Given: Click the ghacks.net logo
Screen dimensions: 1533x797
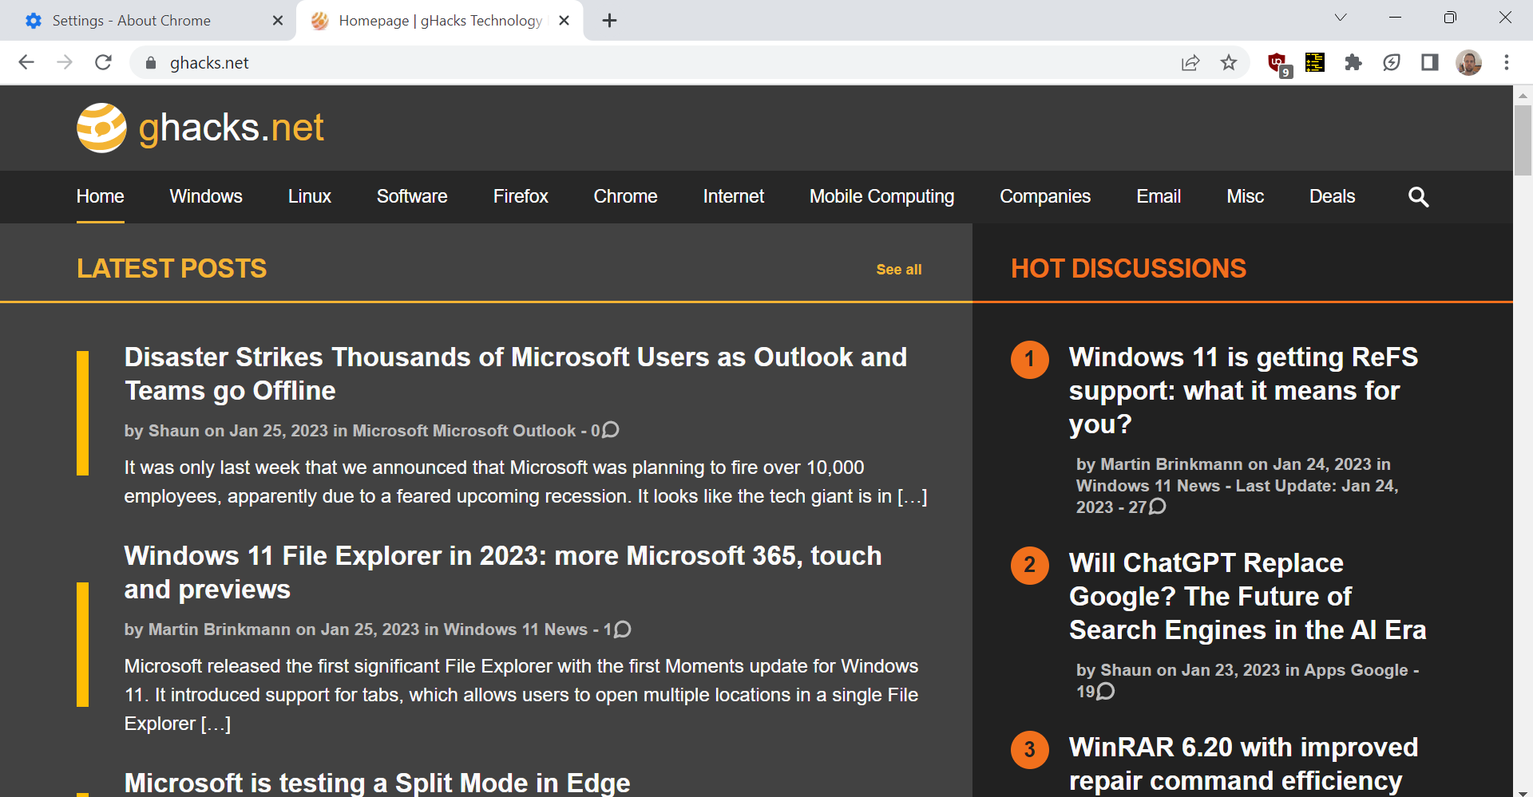Looking at the screenshot, I should coord(200,128).
